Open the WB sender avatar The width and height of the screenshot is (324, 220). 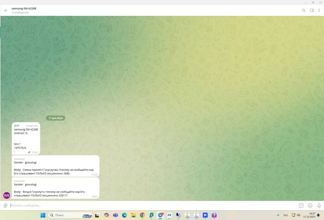point(7,195)
